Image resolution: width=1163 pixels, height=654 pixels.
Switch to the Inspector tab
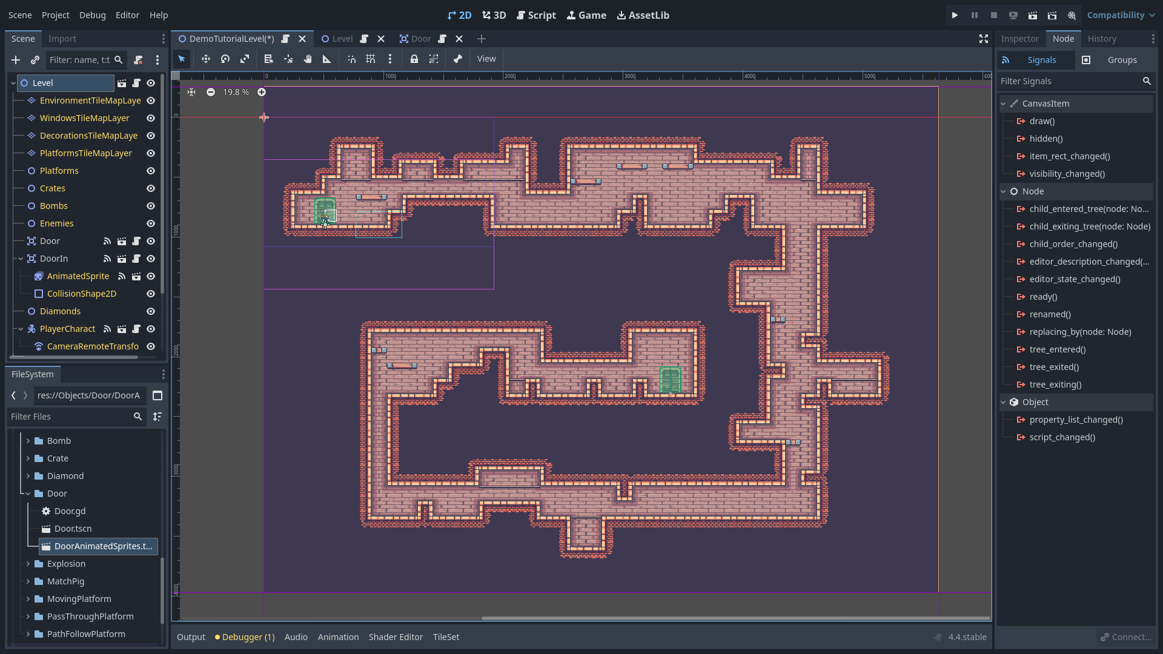1019,39
